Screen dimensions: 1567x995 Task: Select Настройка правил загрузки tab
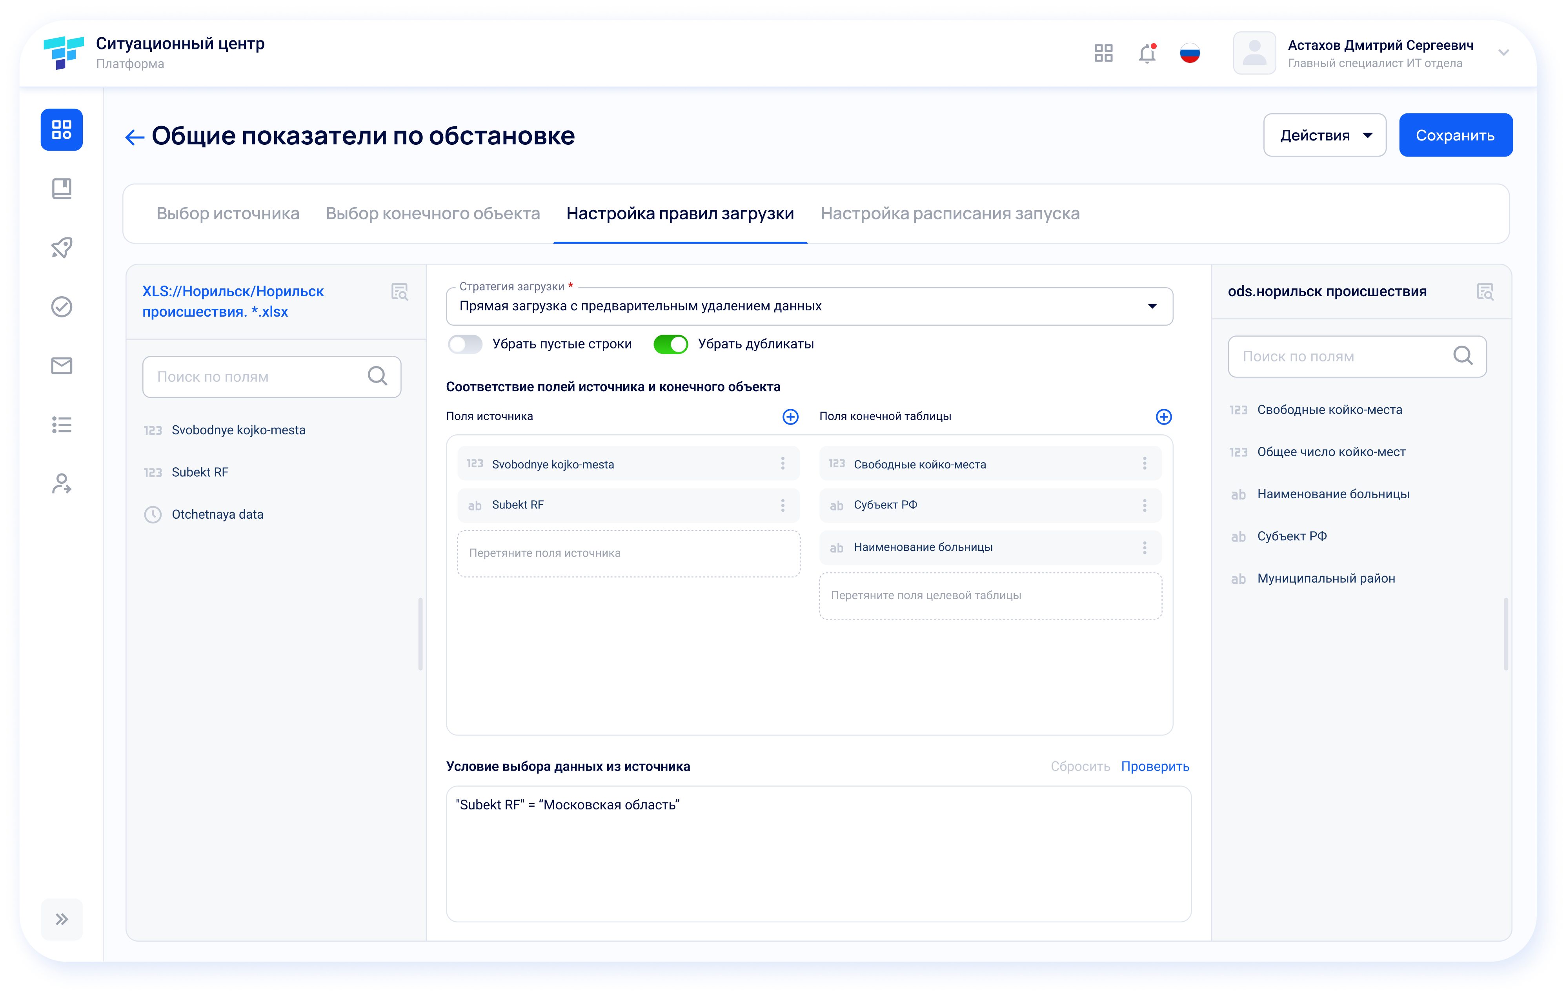tap(680, 213)
